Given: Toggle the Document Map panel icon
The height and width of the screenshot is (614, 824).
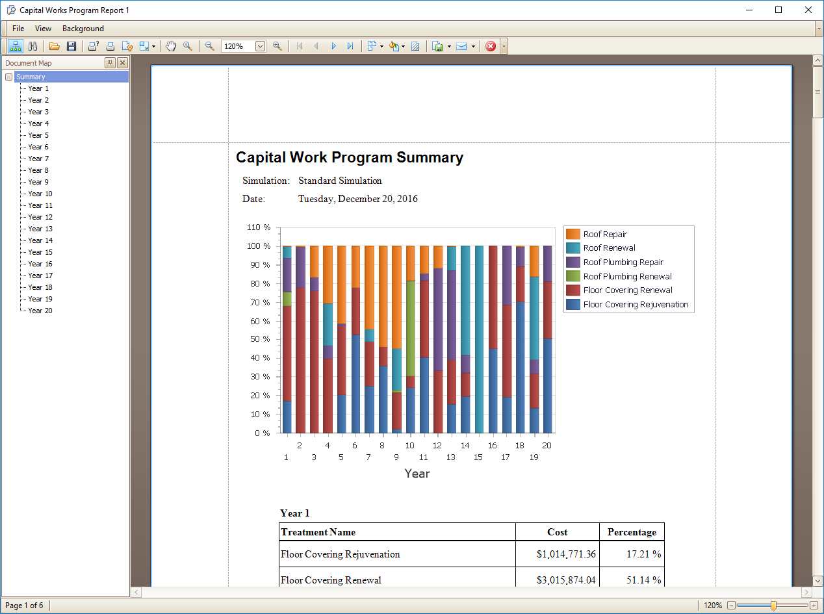Looking at the screenshot, I should (16, 45).
